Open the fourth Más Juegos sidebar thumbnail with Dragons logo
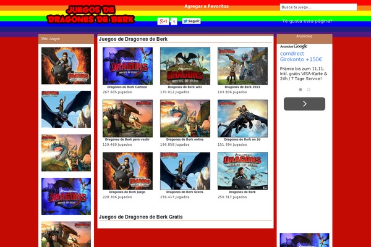371x247 pixels. [x=66, y=196]
